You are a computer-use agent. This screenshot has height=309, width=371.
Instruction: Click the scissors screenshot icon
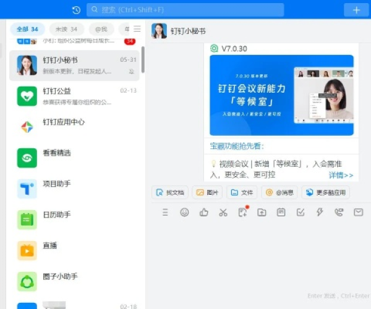(x=223, y=213)
